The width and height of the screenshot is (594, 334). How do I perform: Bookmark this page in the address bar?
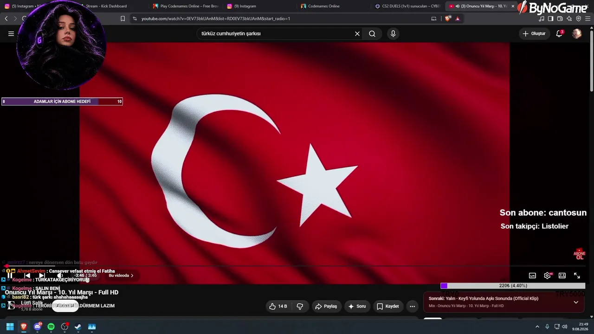pyautogui.click(x=123, y=19)
